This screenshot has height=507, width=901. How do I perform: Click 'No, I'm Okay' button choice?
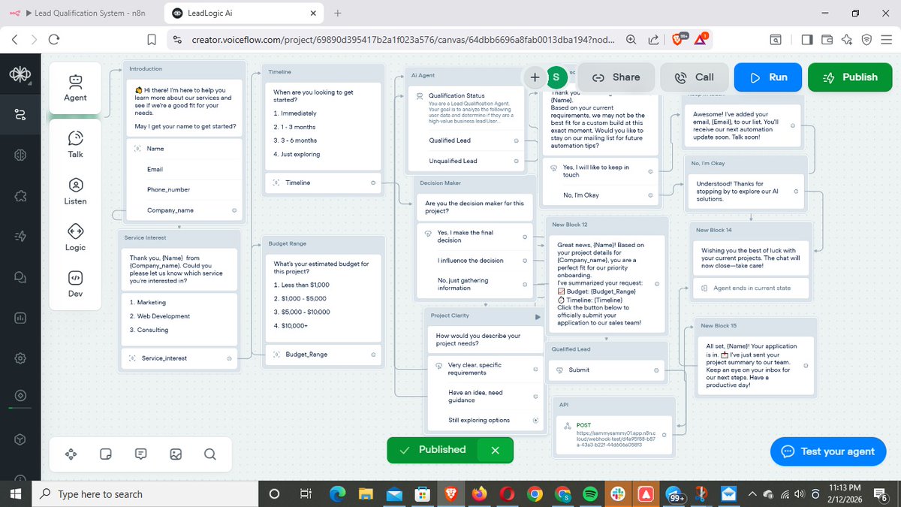[599, 195]
